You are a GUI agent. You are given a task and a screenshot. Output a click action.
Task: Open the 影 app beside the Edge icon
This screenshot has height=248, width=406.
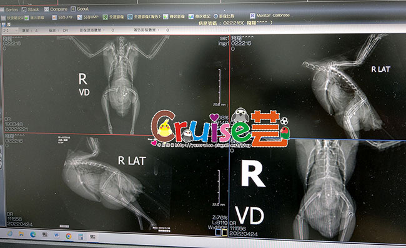pyautogui.click(x=45, y=234)
